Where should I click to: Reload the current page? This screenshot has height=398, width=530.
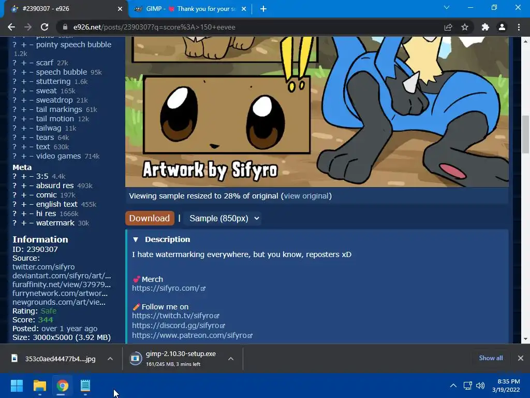coord(45,27)
